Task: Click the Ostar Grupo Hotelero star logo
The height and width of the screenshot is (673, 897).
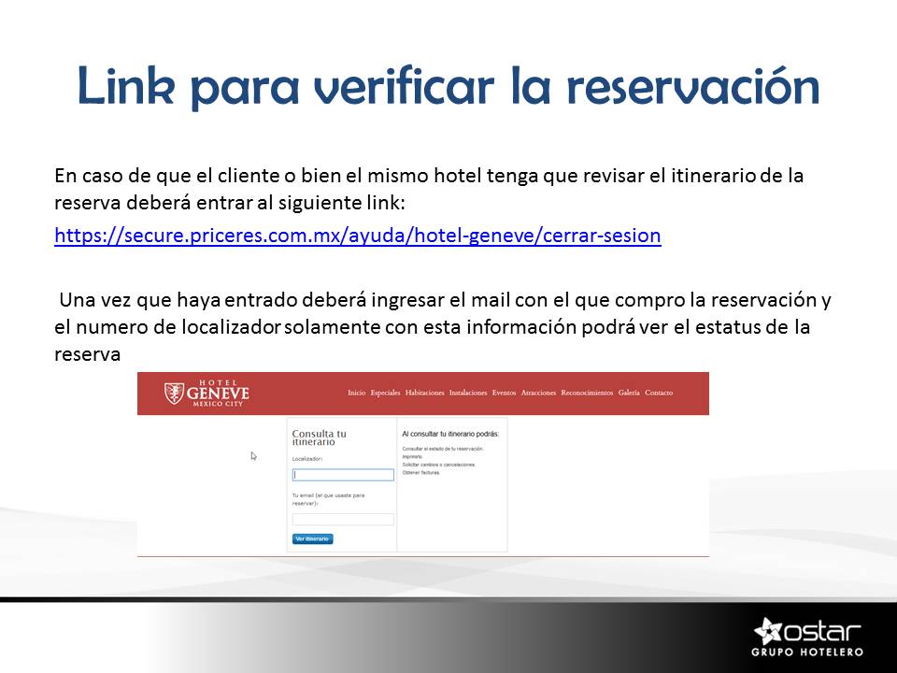Action: [772, 630]
